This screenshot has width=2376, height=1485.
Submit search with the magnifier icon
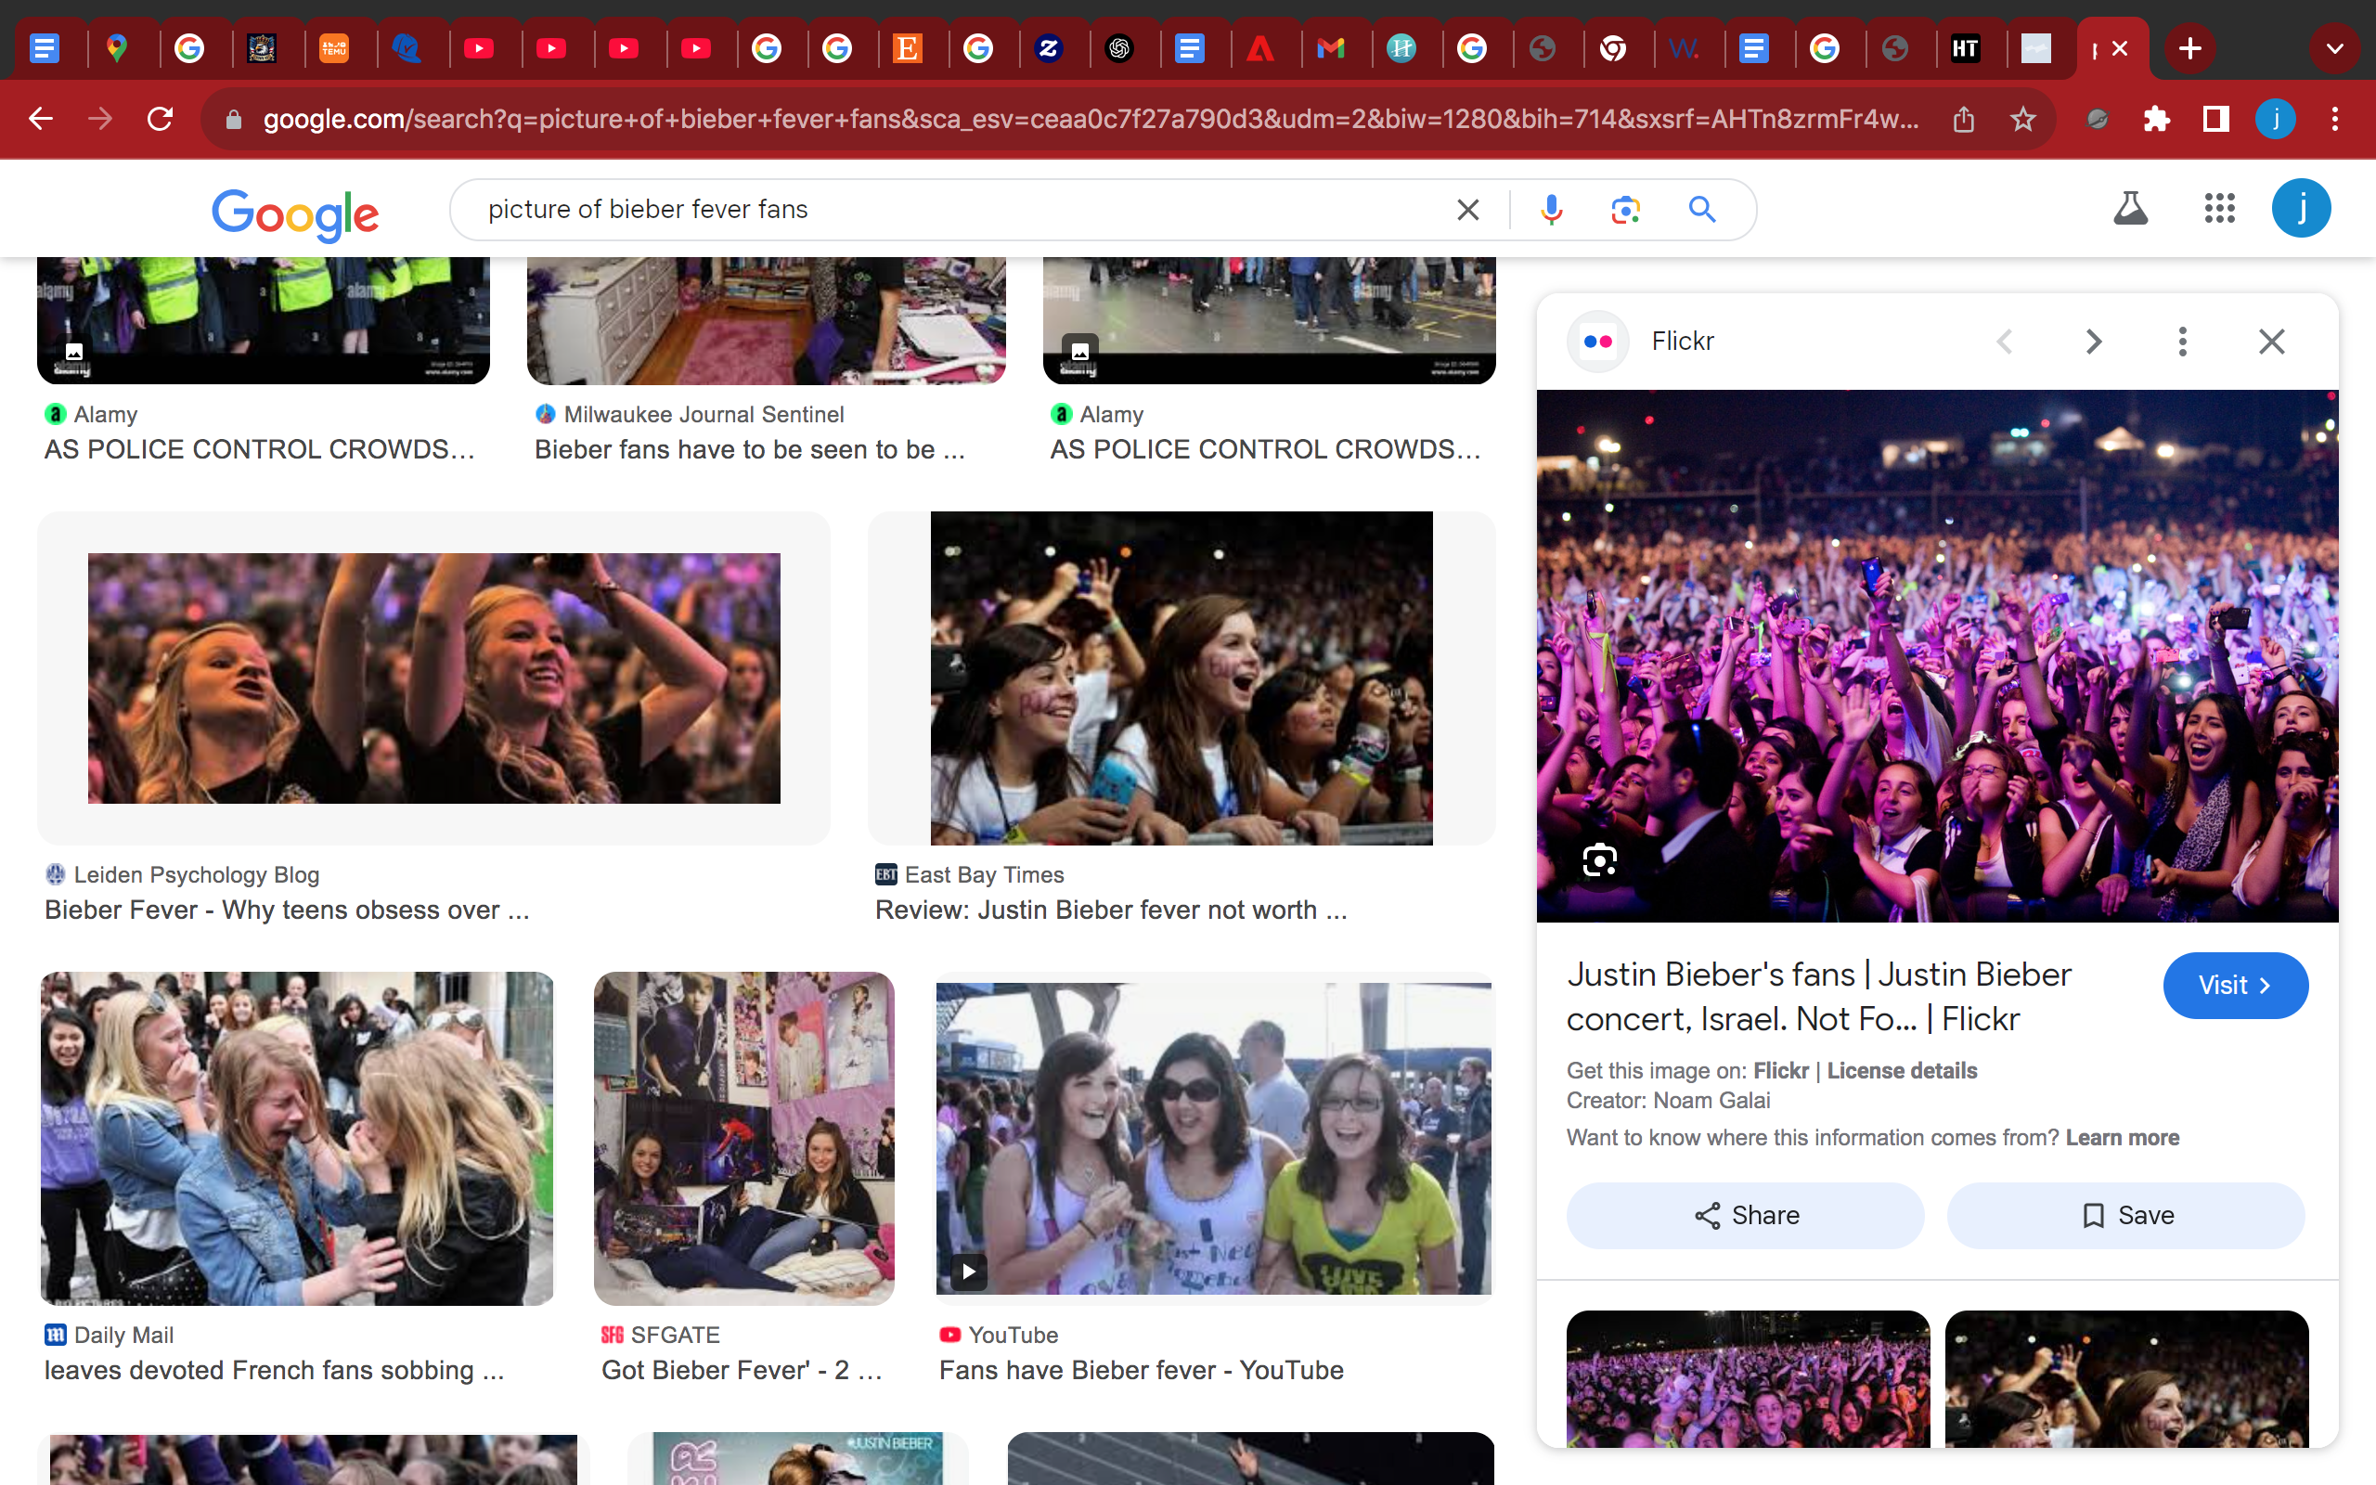1701,209
